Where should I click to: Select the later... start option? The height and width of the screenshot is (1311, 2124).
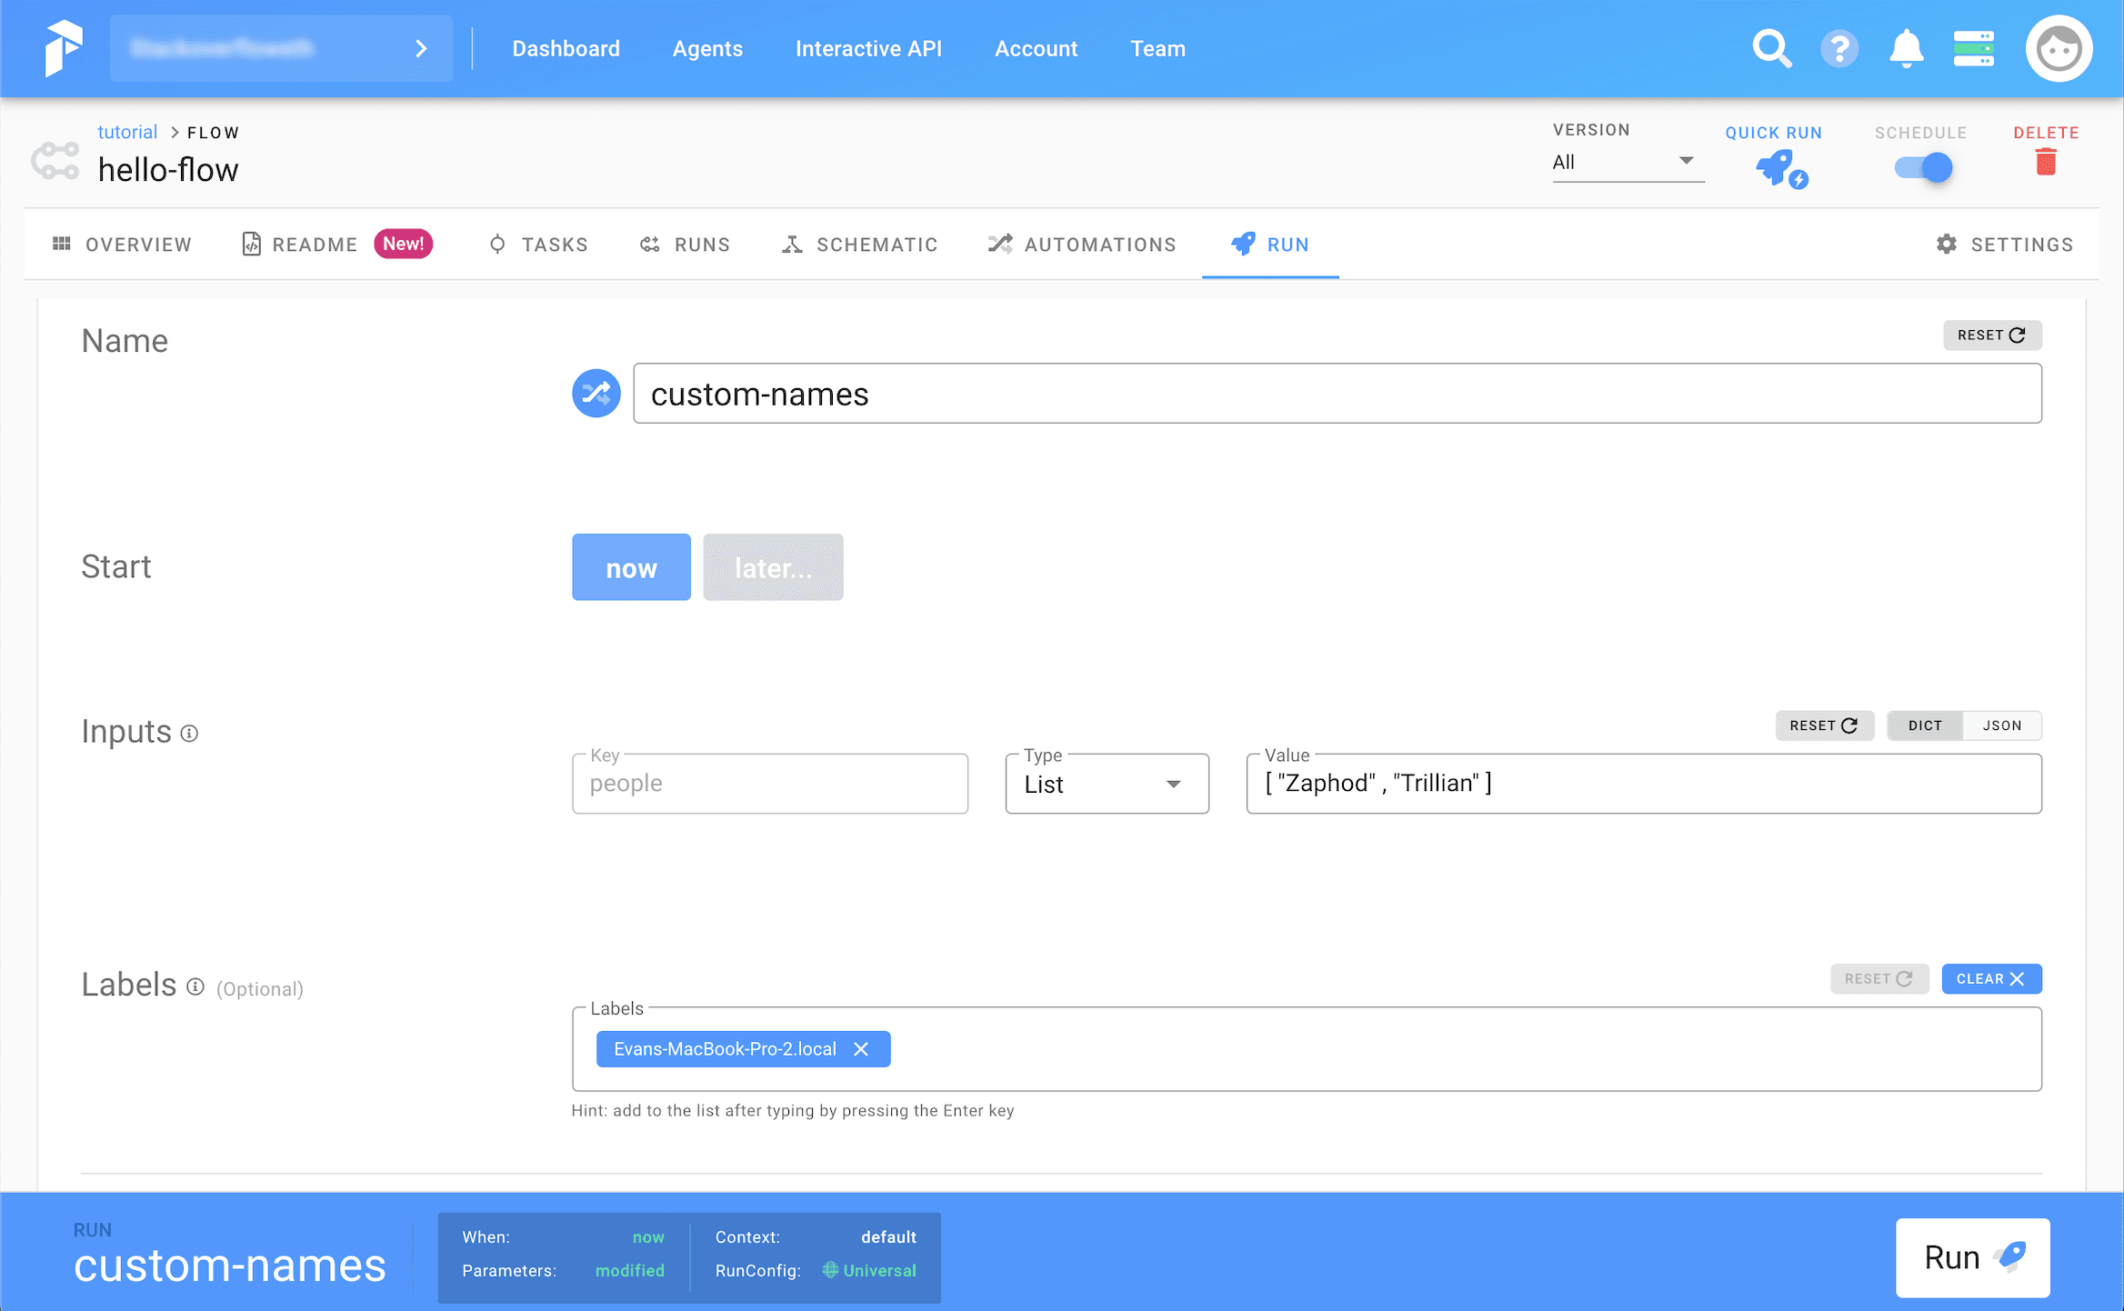click(773, 567)
